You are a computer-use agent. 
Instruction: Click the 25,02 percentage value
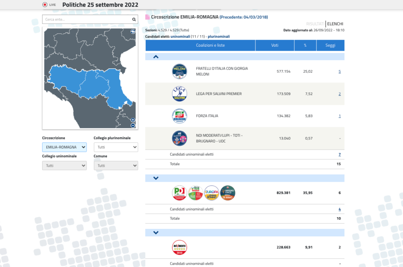[x=308, y=71]
